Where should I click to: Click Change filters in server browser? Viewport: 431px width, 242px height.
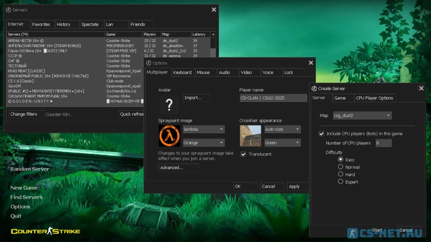point(24,114)
